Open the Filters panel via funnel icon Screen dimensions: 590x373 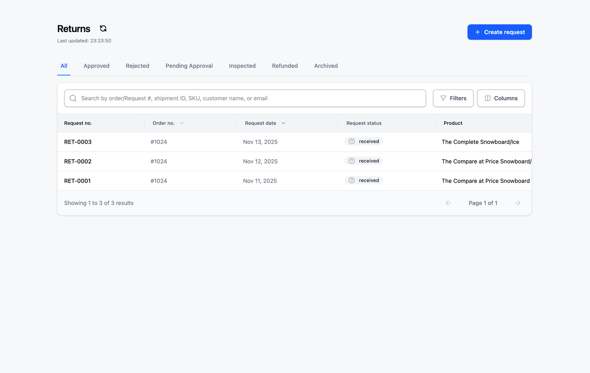coord(444,98)
